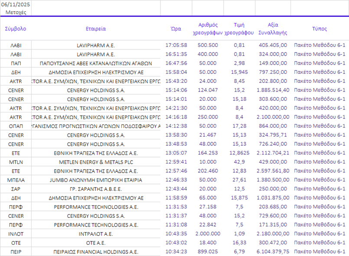Click the ΟΠΑΠ symbol cell

16,126
